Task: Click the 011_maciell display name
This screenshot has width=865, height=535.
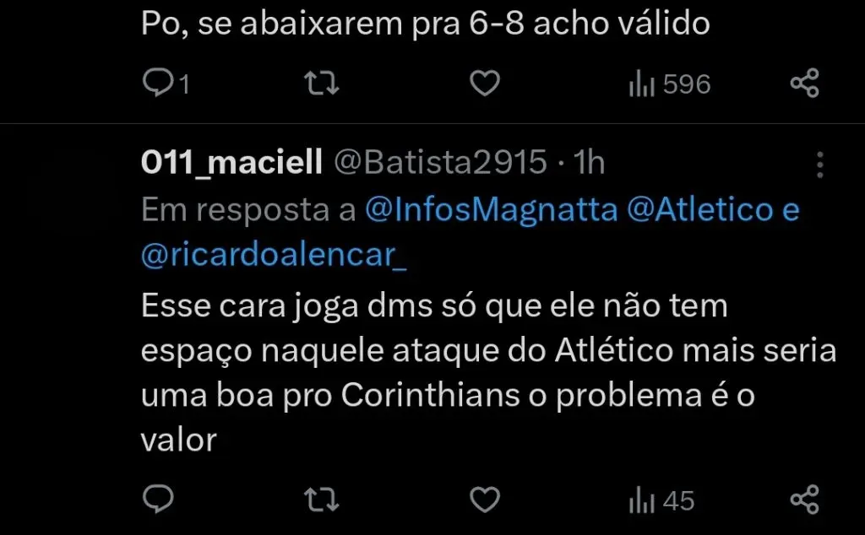Action: click(x=231, y=160)
